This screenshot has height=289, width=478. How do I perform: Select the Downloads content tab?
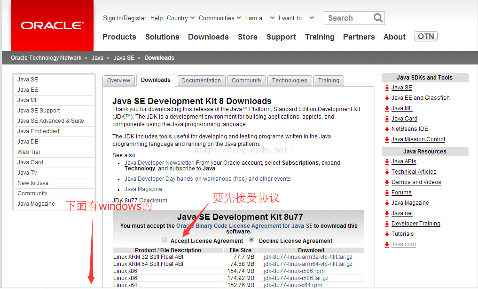pos(156,80)
